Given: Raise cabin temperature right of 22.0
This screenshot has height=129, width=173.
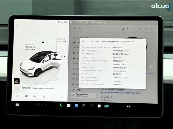Looking at the screenshot, I should (x=46, y=105).
